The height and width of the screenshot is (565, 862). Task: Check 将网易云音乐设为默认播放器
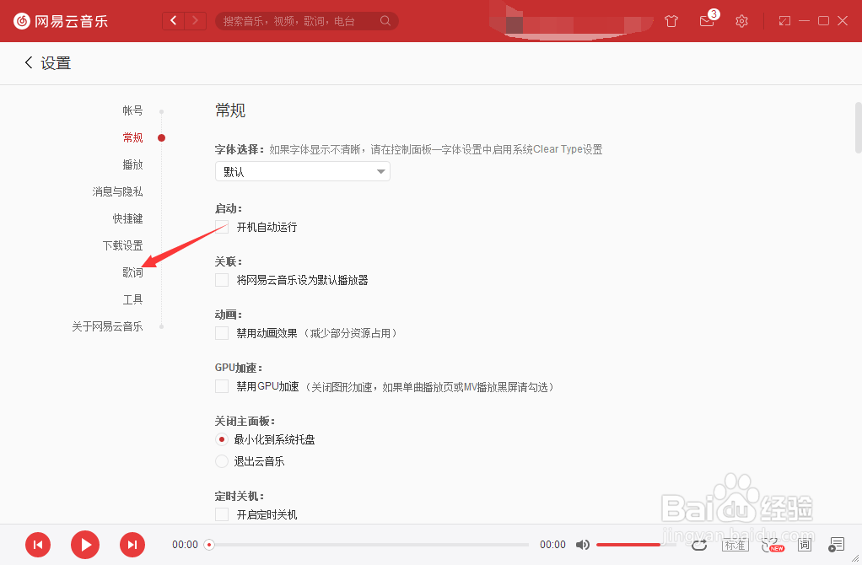[221, 279]
